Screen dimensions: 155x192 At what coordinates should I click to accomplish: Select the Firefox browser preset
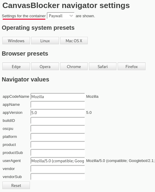coord(132,67)
